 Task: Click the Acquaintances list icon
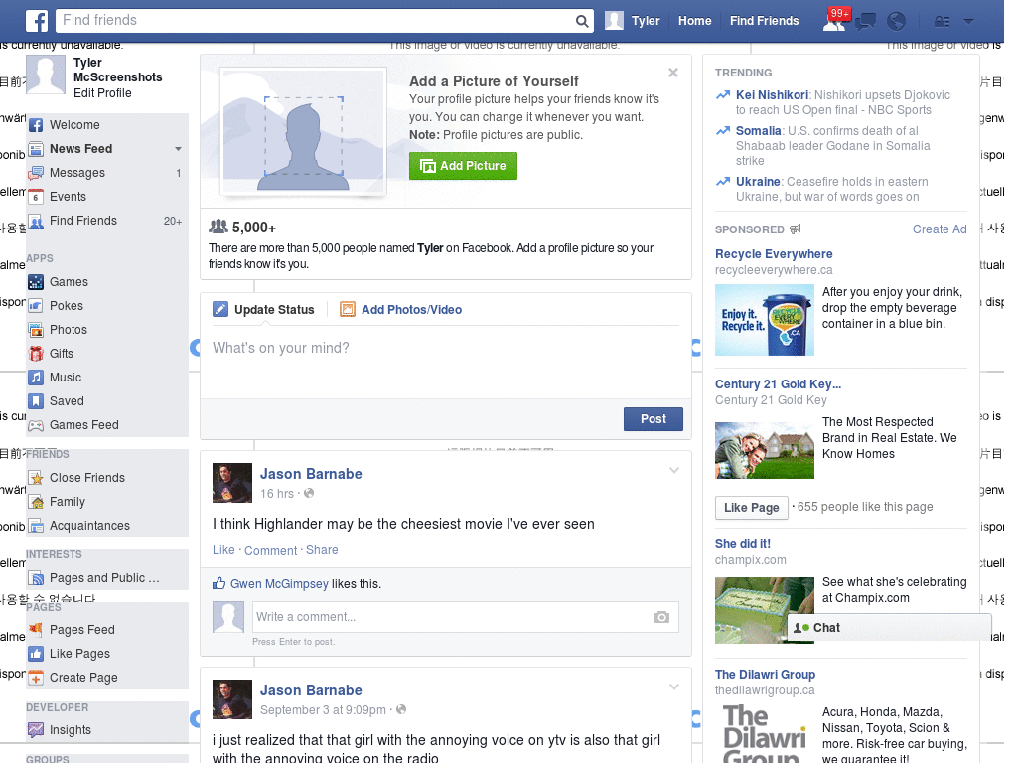(37, 526)
